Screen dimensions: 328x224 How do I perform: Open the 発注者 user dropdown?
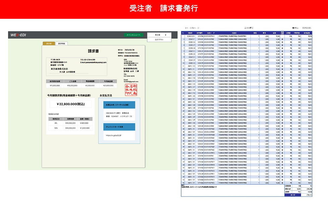pos(159,35)
